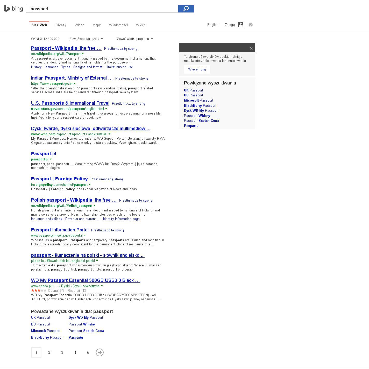
Task: Switch to the Obrazy tab
Action: click(x=61, y=25)
